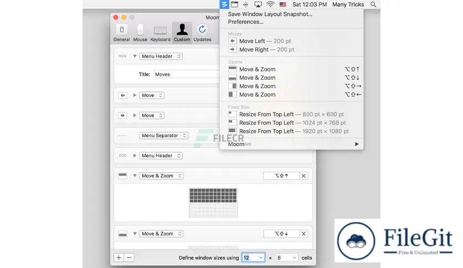Viewport: 463px width, 268px height.
Task: Collapse the bottom-half Move & Zoom row
Action: coord(135,234)
